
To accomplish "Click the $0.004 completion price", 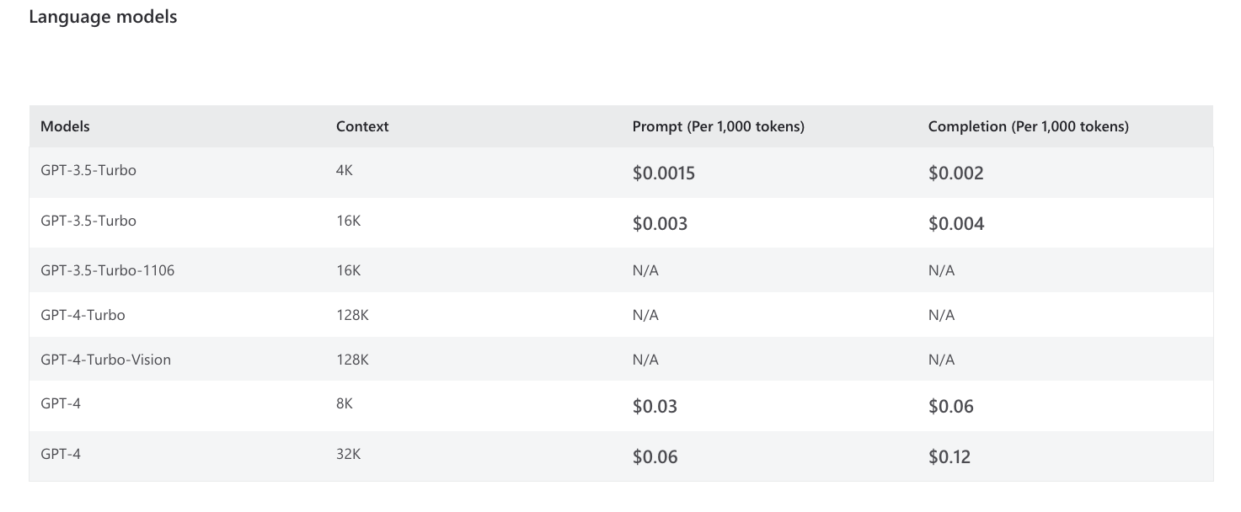I will coord(955,224).
